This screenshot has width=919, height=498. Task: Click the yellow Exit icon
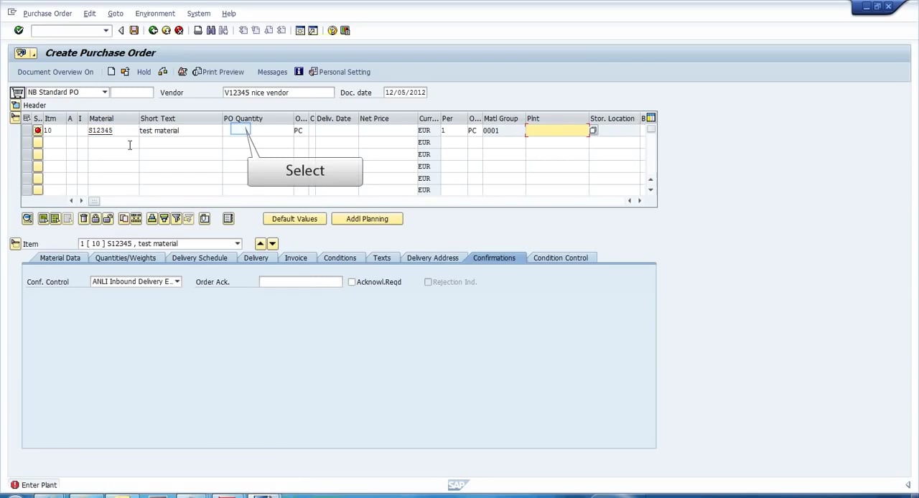pyautogui.click(x=166, y=30)
